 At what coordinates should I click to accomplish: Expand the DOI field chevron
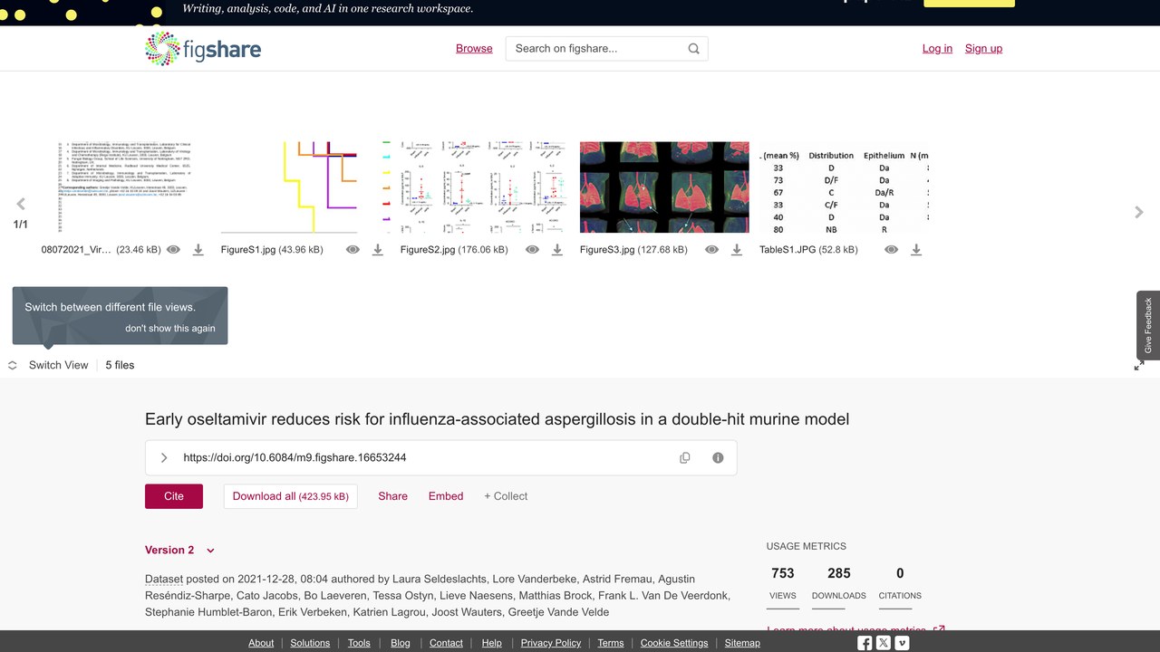pyautogui.click(x=164, y=458)
